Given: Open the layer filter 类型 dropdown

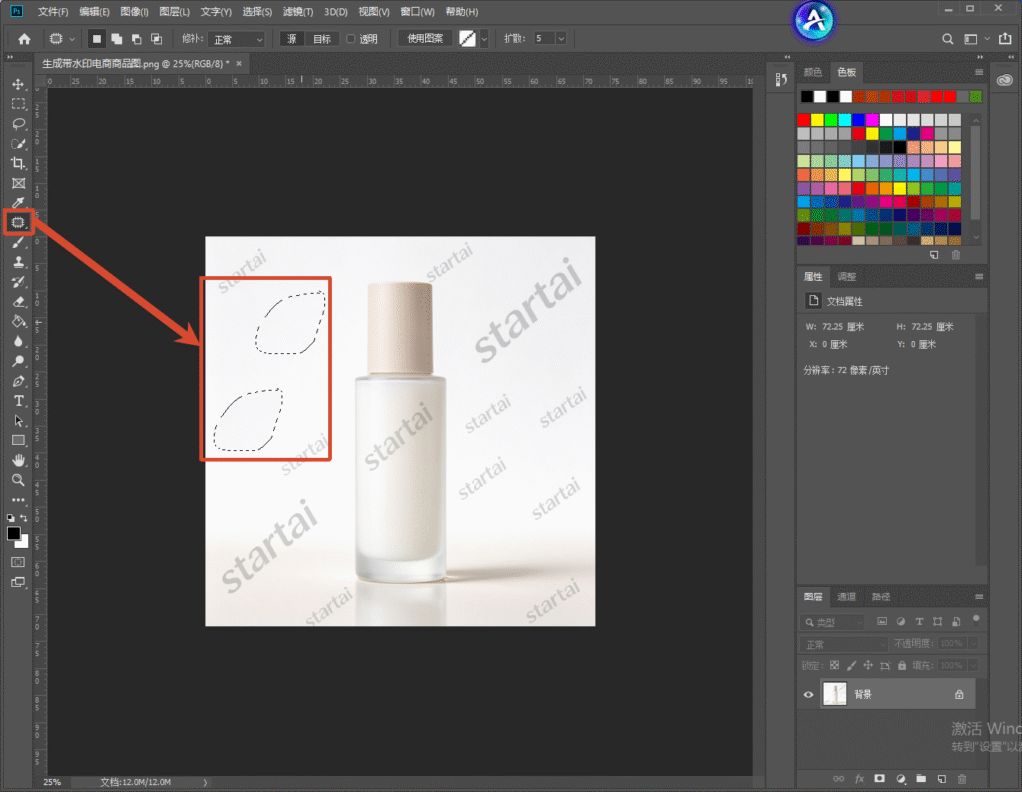Looking at the screenshot, I should click(833, 622).
